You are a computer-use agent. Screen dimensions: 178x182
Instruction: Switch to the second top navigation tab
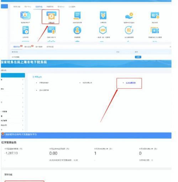tap(28, 7)
